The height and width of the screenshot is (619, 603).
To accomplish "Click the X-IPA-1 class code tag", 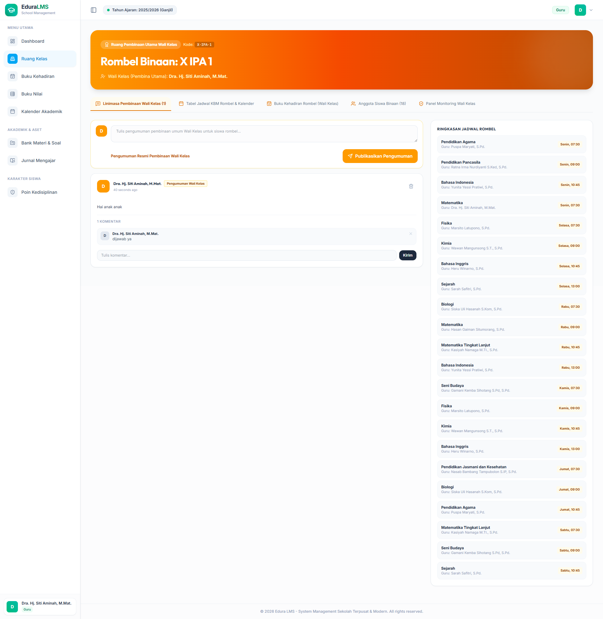I will click(204, 45).
